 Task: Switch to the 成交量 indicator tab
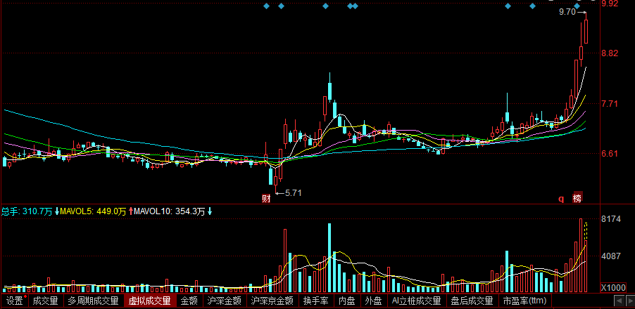(45, 301)
